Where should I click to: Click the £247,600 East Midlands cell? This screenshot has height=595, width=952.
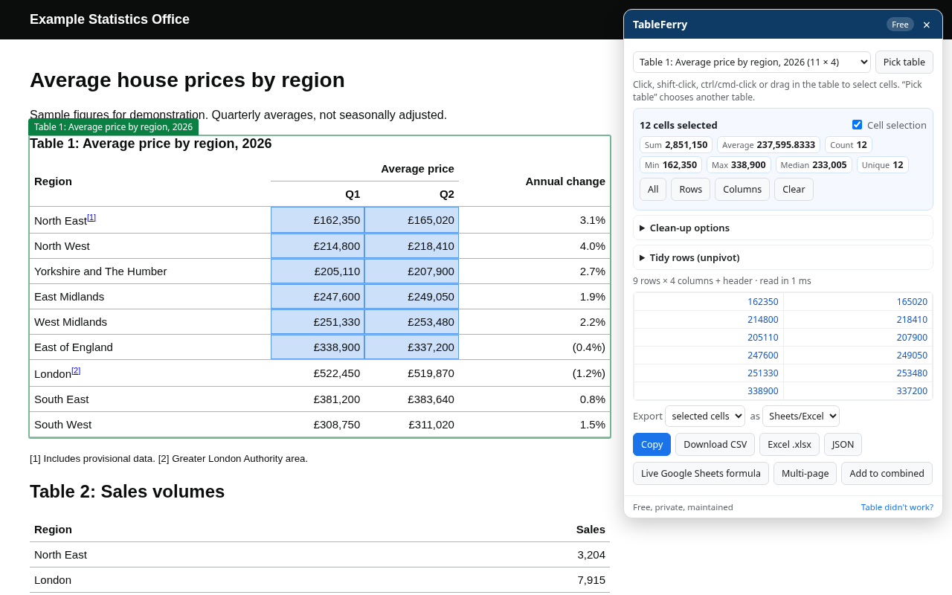click(x=318, y=297)
